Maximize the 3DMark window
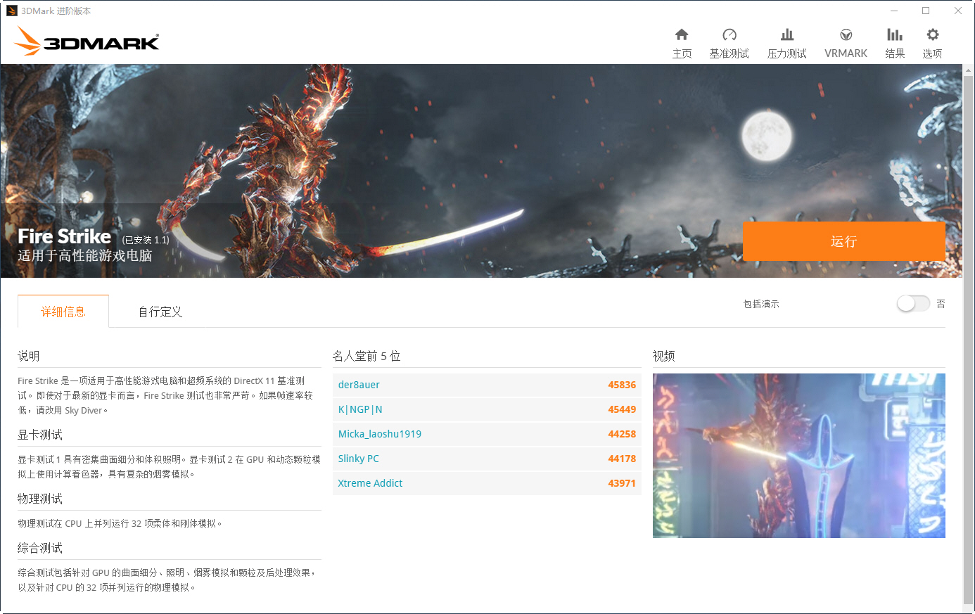The width and height of the screenshot is (975, 614). coord(926,11)
